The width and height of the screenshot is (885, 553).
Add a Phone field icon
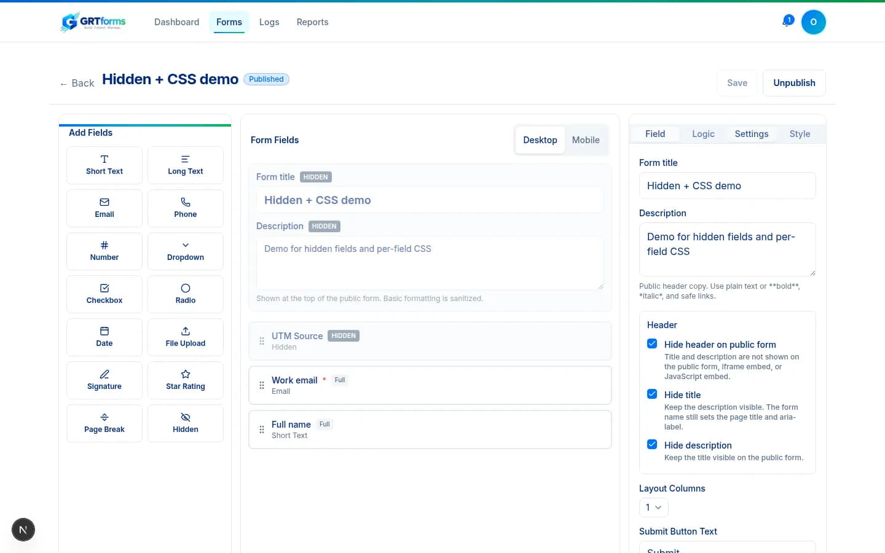coord(186,202)
